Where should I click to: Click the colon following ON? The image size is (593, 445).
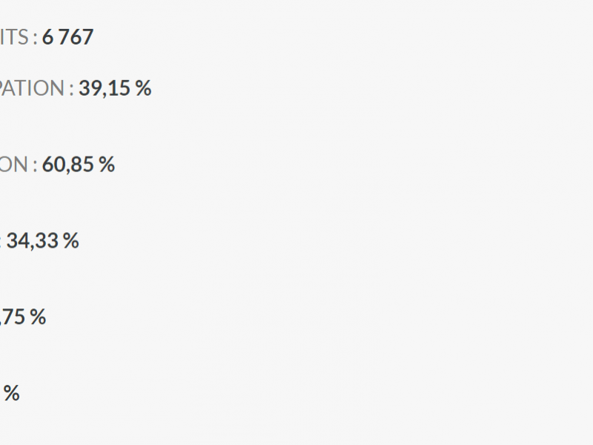(35, 167)
